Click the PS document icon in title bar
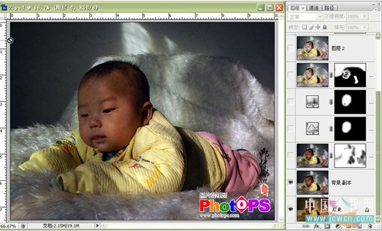Screen dimensions: 382x231 tap(4, 7)
